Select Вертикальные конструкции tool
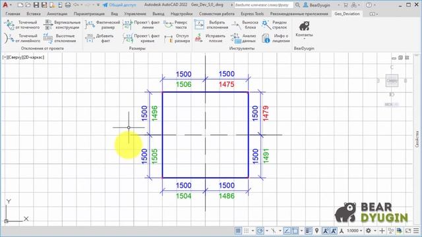Viewport: 422px width, 237px height. point(62,25)
